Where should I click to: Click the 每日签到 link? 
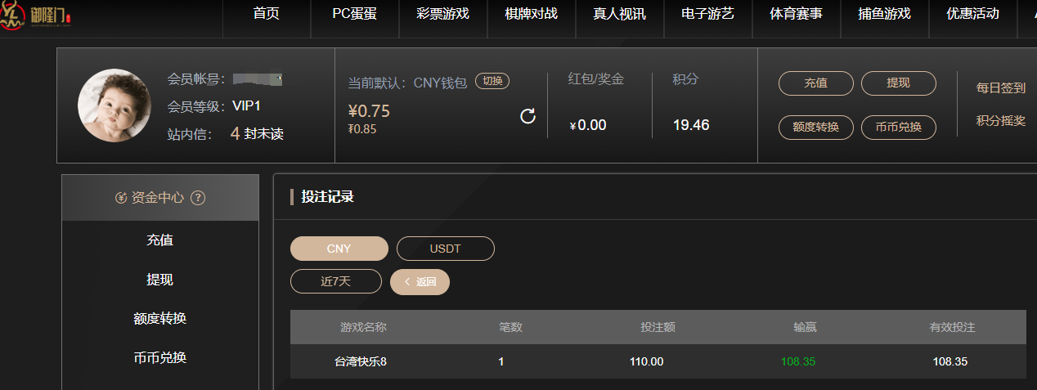(x=1001, y=88)
